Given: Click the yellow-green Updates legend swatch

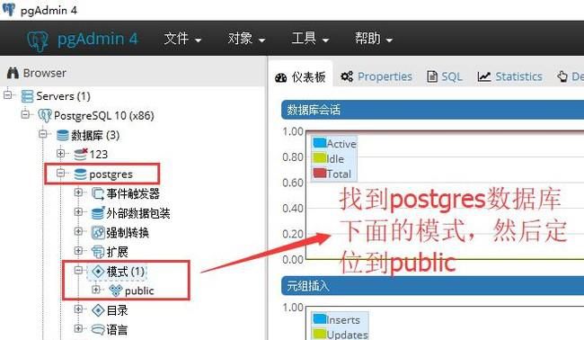Looking at the screenshot, I should (320, 334).
